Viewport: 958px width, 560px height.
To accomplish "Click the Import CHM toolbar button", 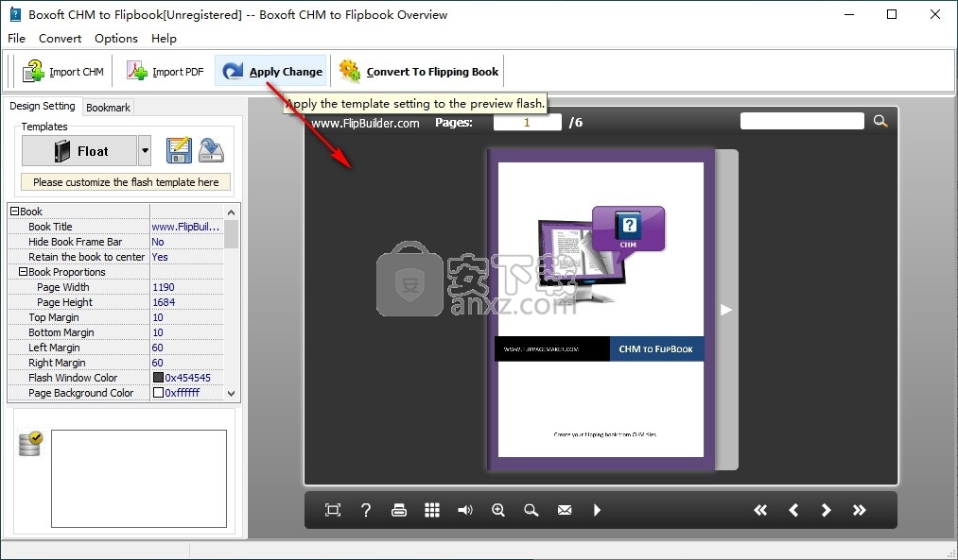I will pos(63,72).
